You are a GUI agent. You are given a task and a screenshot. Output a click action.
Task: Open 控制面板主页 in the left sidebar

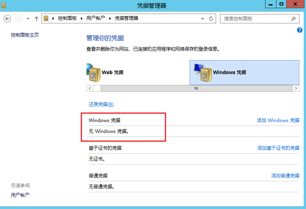click(25, 35)
